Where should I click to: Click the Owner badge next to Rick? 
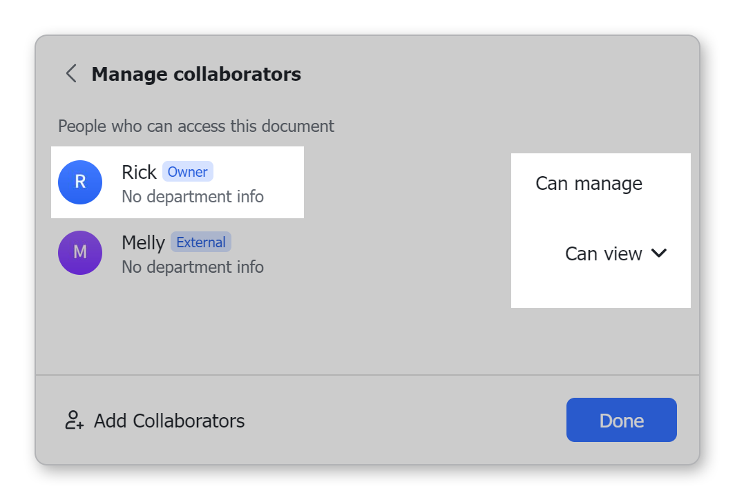tap(188, 172)
